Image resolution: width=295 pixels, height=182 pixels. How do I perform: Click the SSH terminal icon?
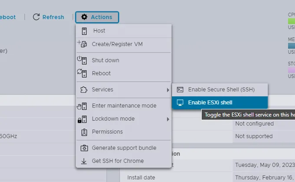[x=180, y=90]
